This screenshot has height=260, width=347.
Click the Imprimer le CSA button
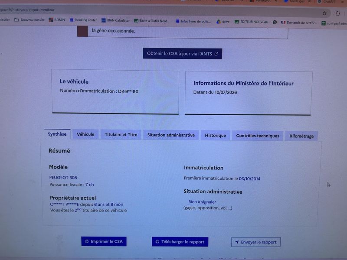click(104, 241)
